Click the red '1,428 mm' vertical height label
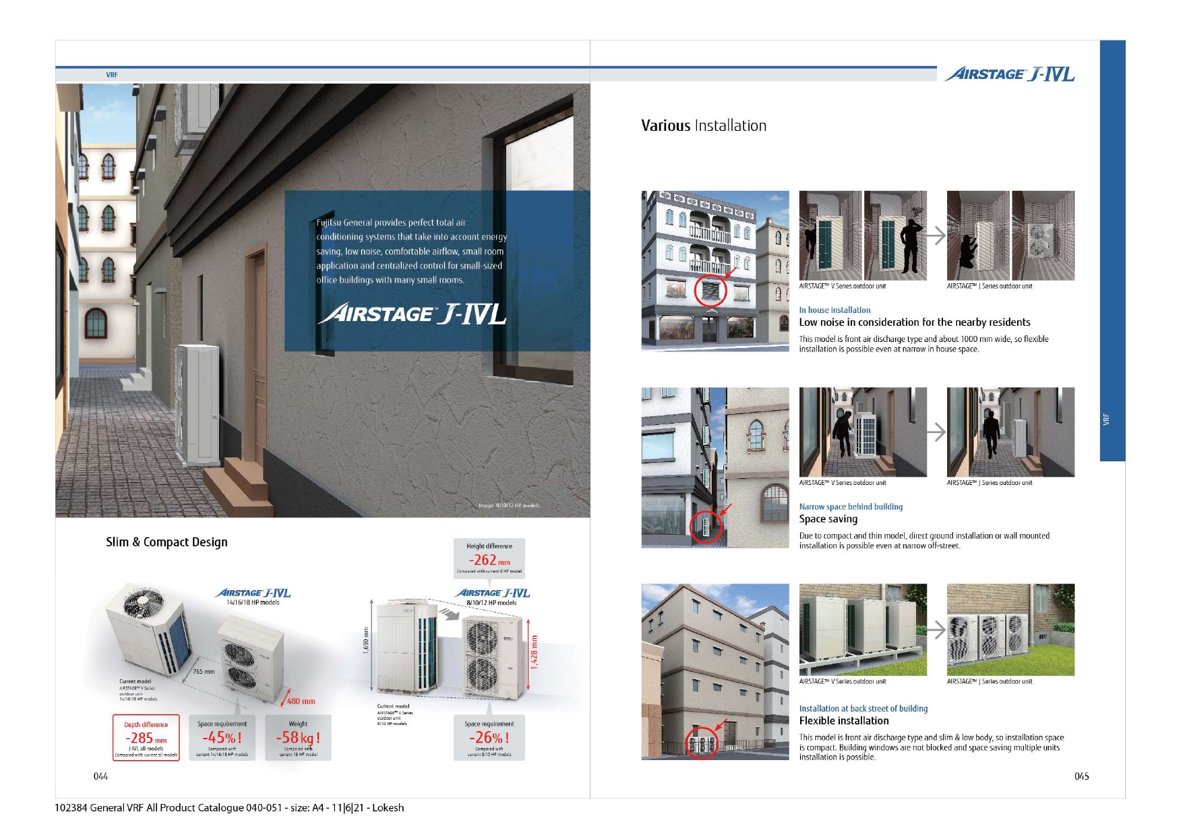 coord(535,652)
